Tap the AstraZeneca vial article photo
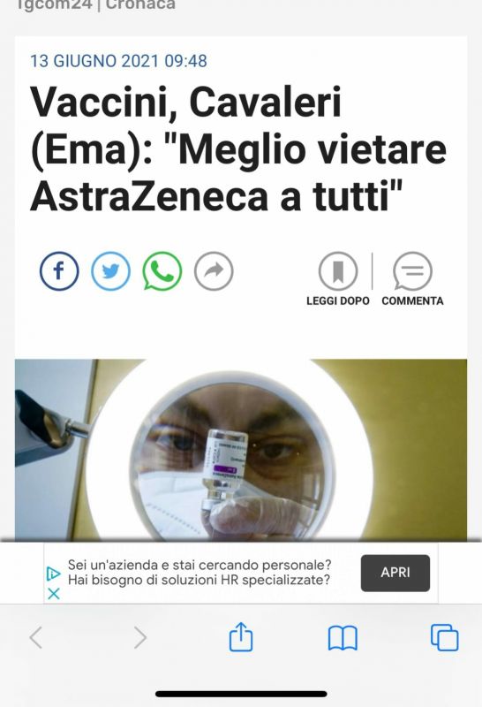 pos(241,450)
